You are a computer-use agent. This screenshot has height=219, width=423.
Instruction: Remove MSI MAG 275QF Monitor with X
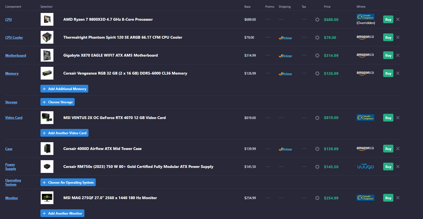pos(398,198)
